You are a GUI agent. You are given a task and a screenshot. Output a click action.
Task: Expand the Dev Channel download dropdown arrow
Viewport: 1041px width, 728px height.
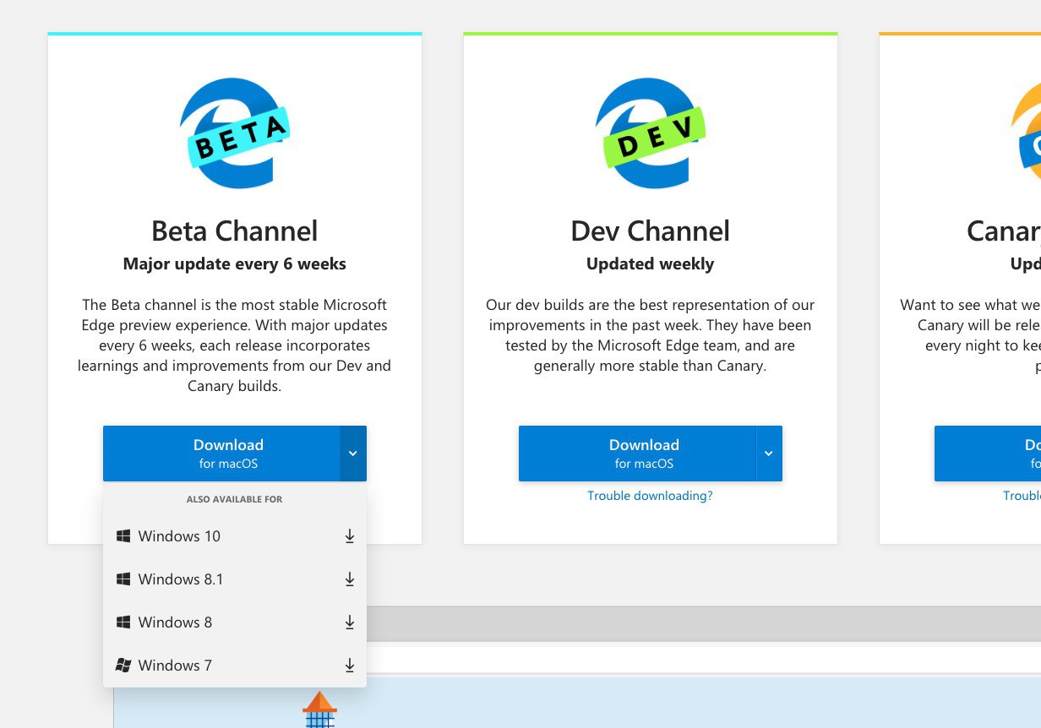pos(769,454)
